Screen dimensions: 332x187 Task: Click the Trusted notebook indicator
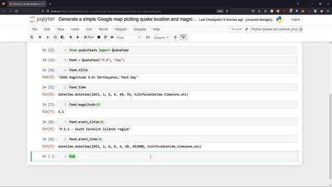(236, 29)
